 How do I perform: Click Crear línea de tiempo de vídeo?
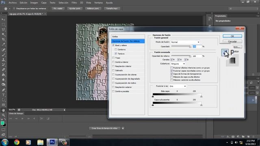tap(105, 128)
